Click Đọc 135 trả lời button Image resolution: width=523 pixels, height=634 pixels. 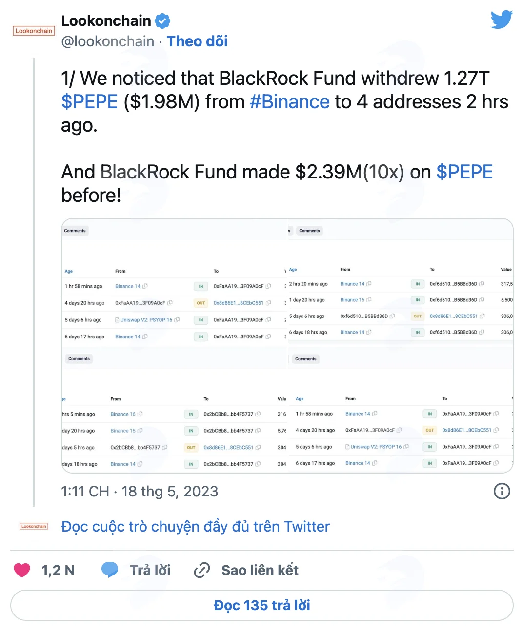(x=262, y=605)
